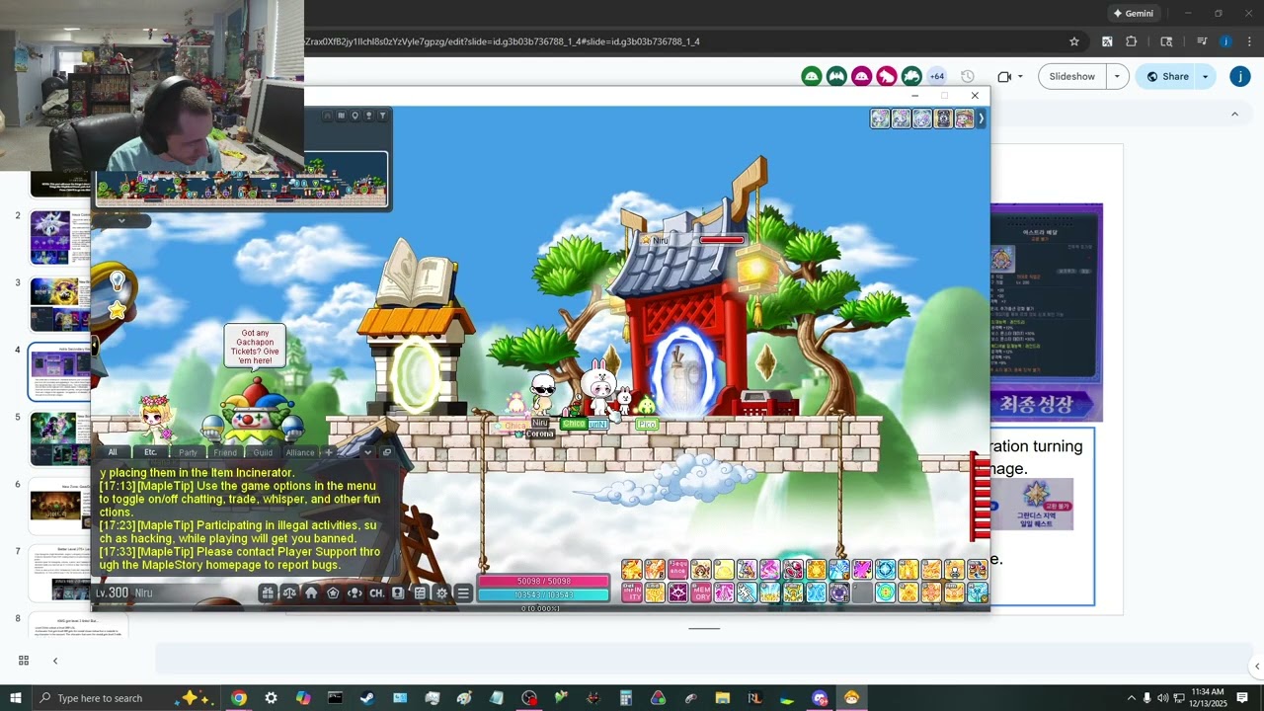
Task: Click the yellow star event icon
Action: pyautogui.click(x=117, y=311)
